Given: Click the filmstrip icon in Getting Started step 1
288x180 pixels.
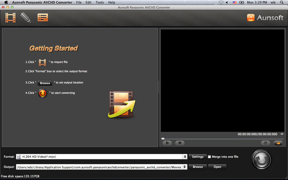Looking at the screenshot, I should [42, 62].
